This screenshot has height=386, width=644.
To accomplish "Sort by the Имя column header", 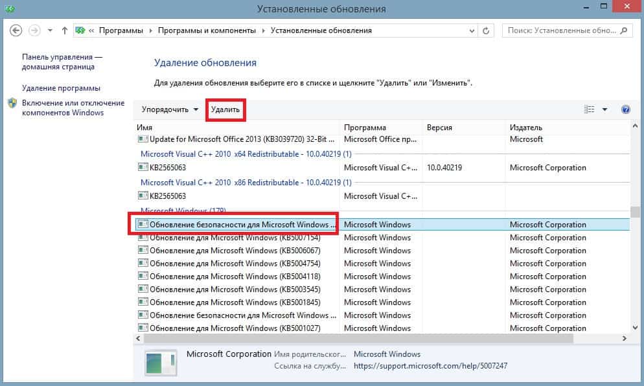I will coord(145,128).
